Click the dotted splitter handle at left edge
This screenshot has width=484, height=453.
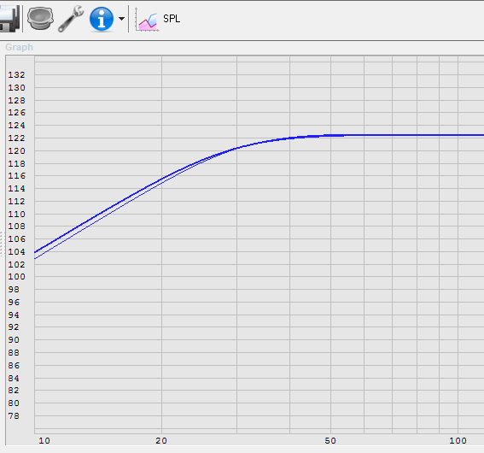(x=2, y=244)
